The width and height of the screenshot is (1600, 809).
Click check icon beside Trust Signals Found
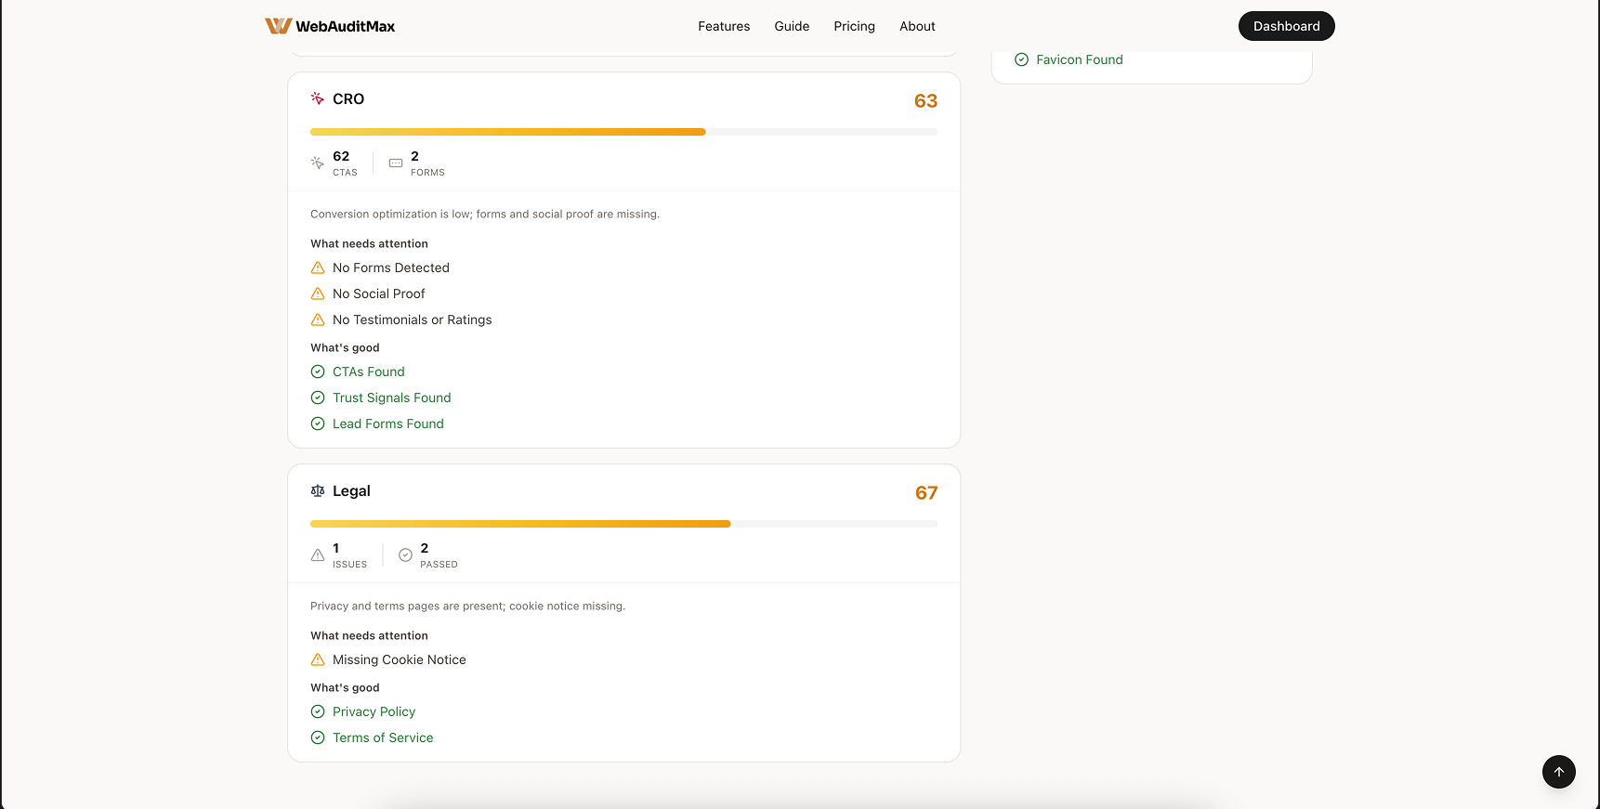click(x=318, y=398)
